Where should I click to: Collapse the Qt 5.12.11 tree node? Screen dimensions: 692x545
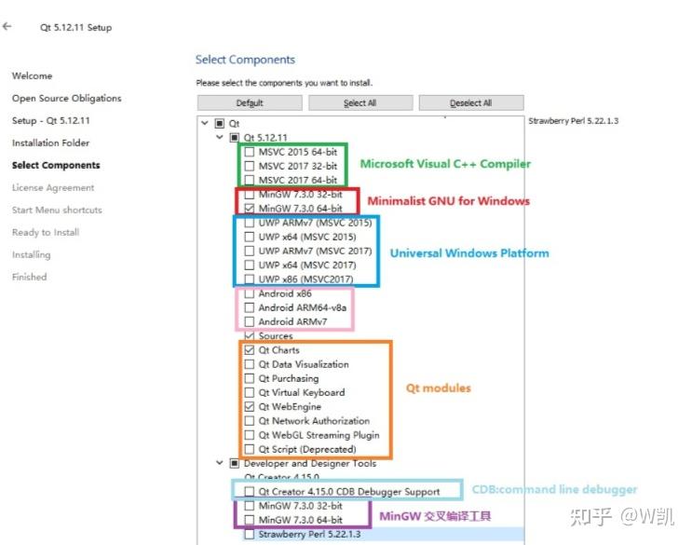point(220,137)
